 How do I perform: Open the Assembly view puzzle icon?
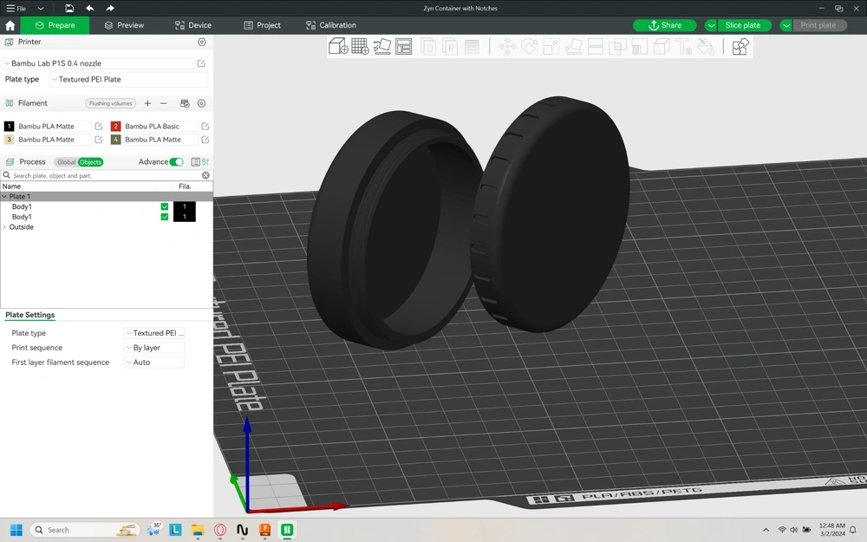coord(740,47)
